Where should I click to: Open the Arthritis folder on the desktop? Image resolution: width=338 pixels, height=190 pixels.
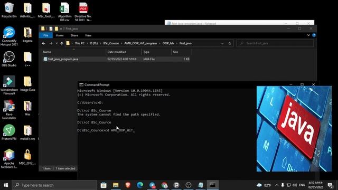click(27, 10)
